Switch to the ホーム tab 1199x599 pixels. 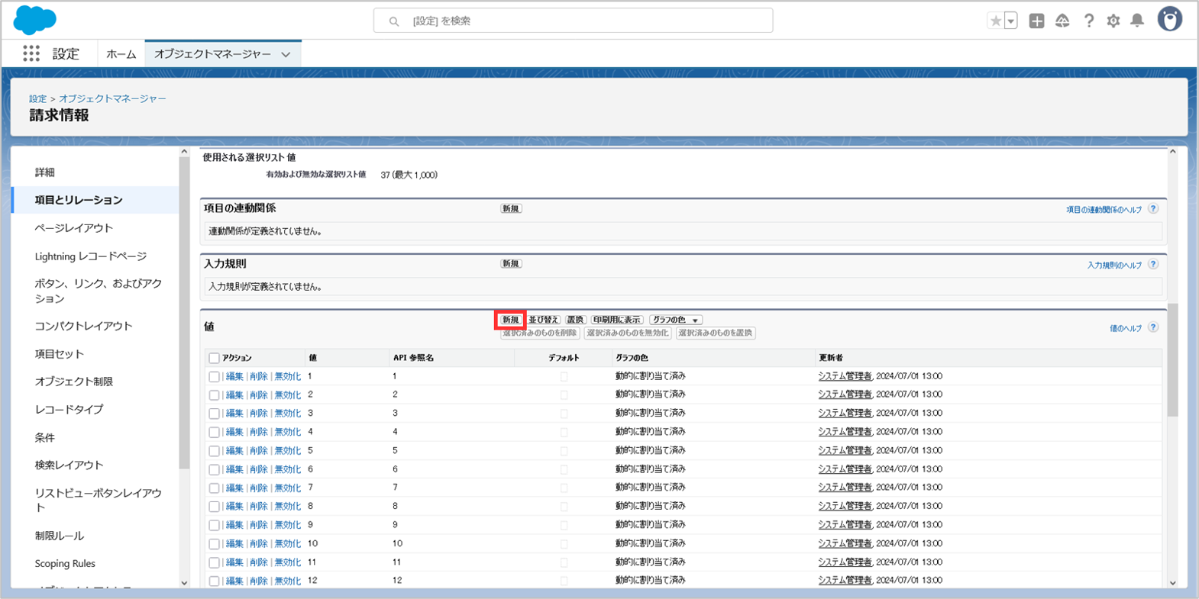(121, 54)
